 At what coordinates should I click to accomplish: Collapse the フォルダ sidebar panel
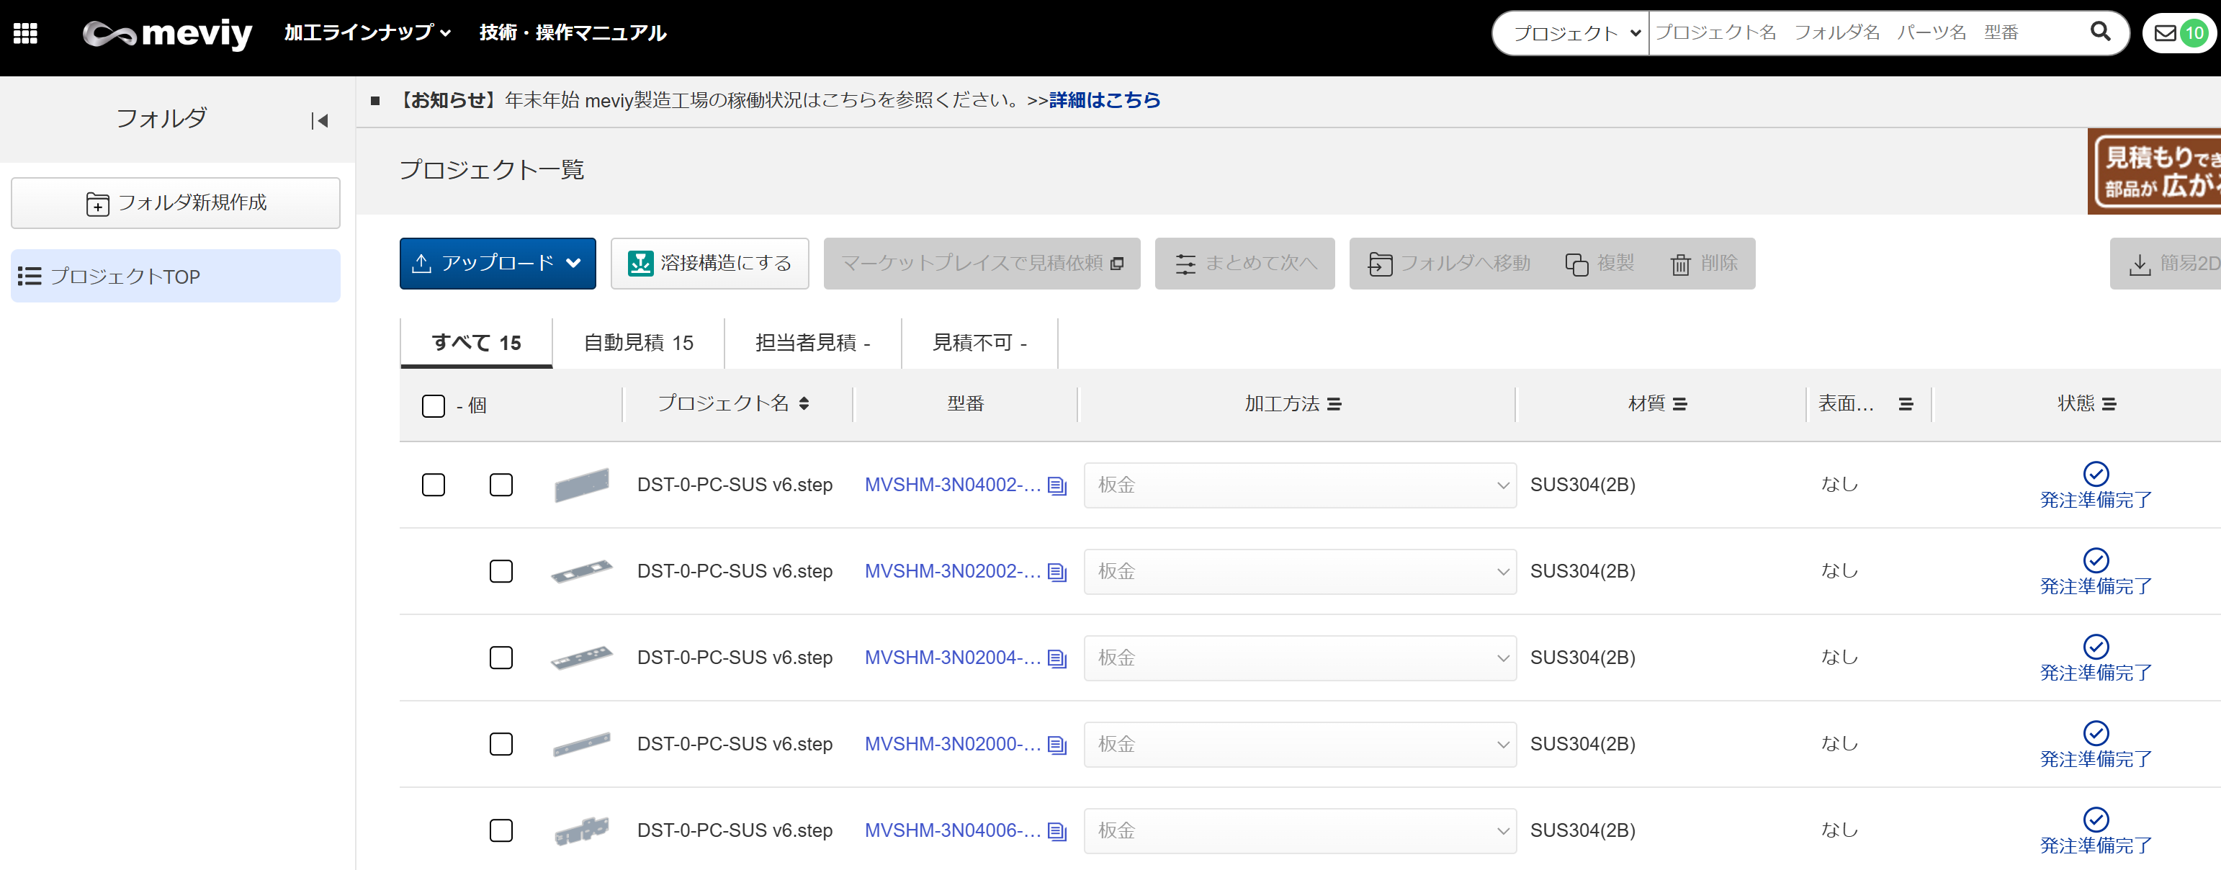(320, 121)
